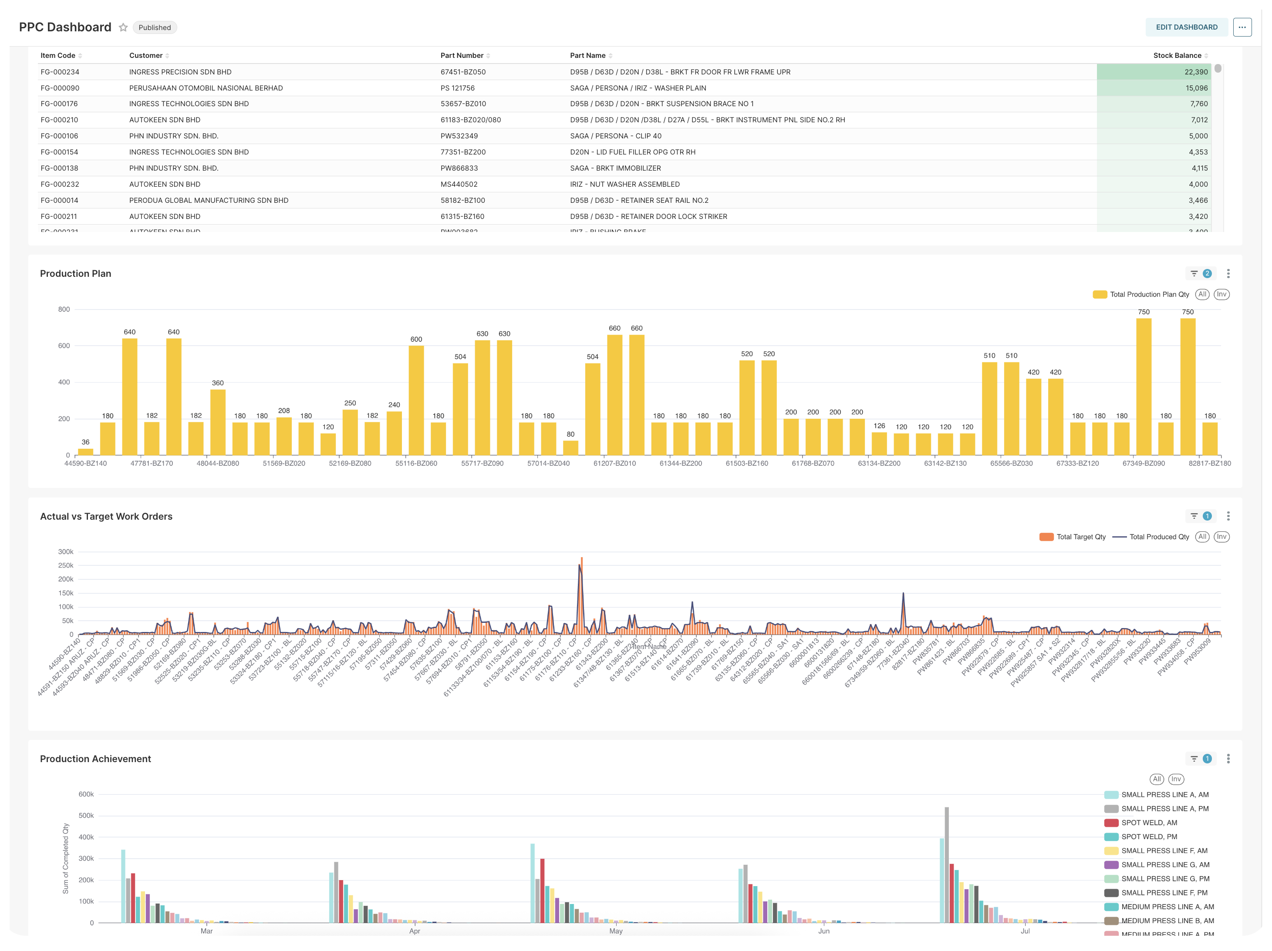
Task: Click Inv in Actual vs Target legend
Action: point(1221,537)
